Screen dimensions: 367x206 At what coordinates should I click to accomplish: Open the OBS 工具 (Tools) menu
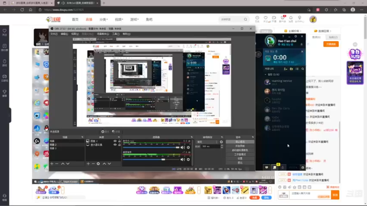[116, 34]
